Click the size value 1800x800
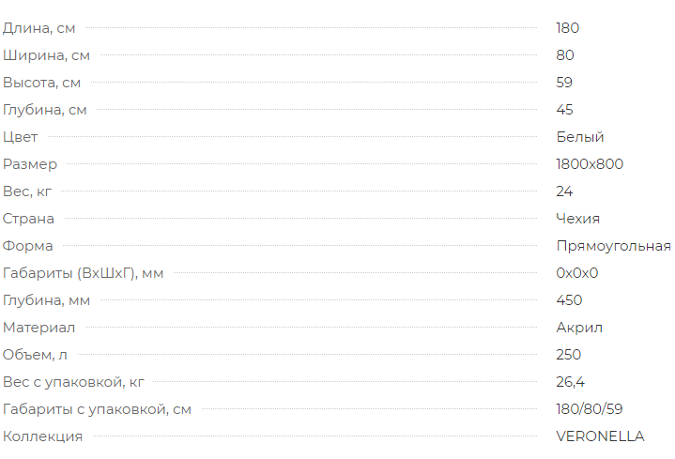The image size is (675, 459). (590, 164)
